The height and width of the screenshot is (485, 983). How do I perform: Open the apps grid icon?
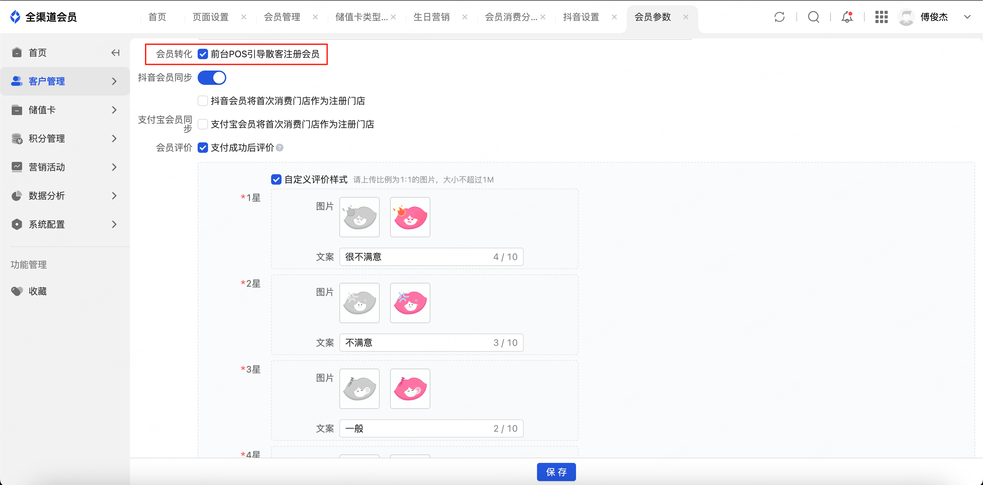point(881,17)
